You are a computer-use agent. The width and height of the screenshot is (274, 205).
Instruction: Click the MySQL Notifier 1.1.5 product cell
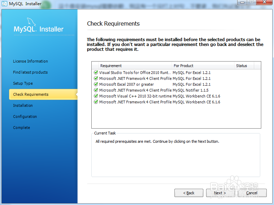coord(191,90)
